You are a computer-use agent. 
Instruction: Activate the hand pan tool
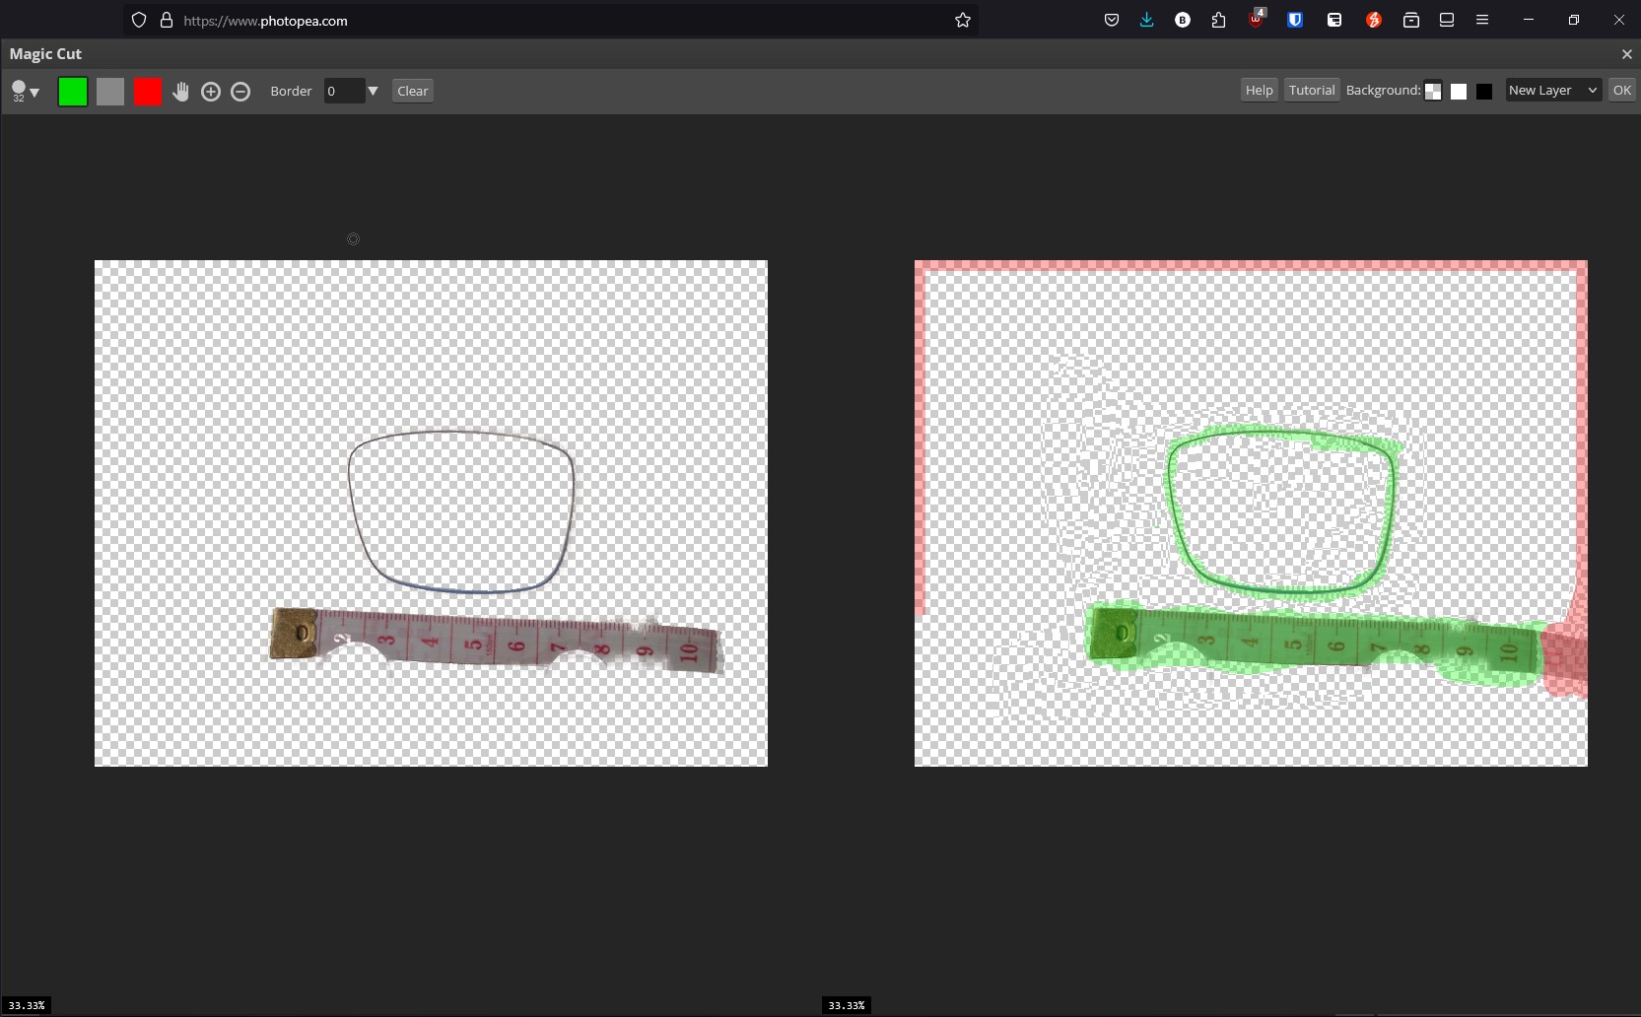180,92
